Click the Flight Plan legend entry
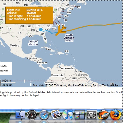Viewport: 123px width, 123px height. point(4,71)
